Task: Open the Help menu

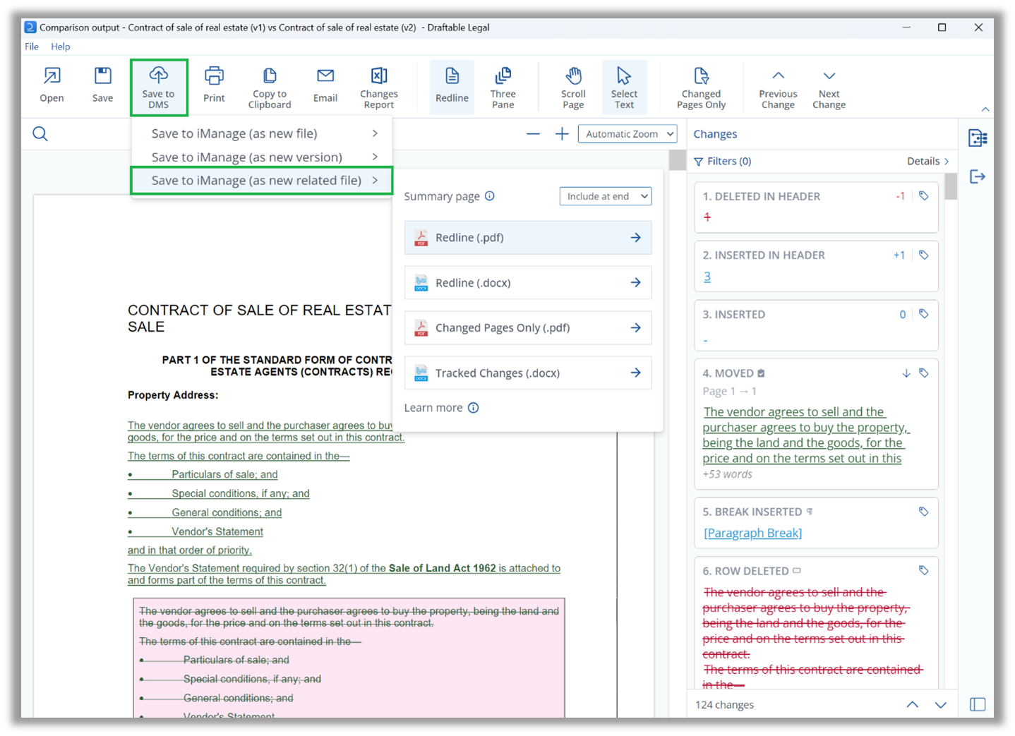Action: tap(61, 47)
